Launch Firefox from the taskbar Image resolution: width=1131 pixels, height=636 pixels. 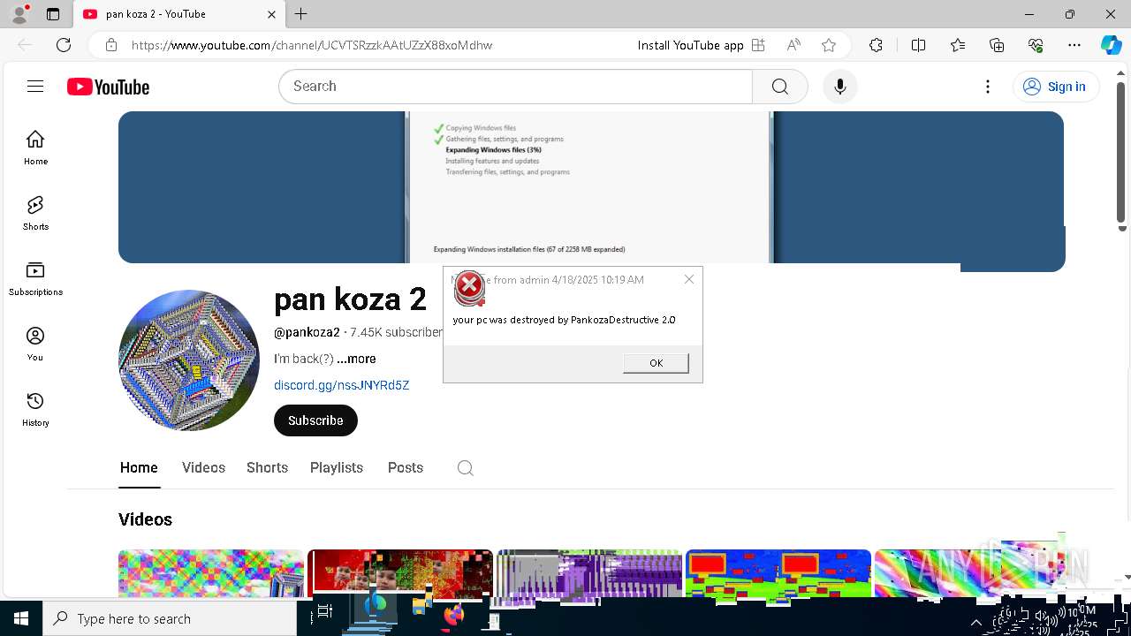(454, 614)
